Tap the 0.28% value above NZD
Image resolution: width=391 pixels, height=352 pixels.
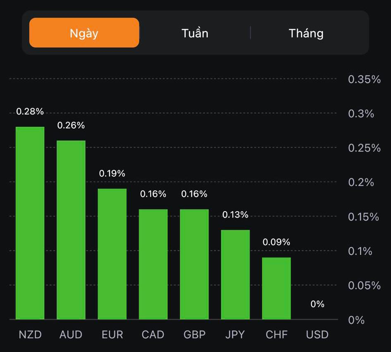[x=30, y=112]
